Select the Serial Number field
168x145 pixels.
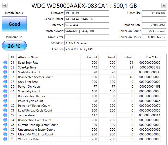[87, 19]
